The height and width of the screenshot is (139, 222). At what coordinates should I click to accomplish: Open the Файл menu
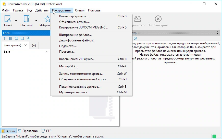tap(6, 10)
